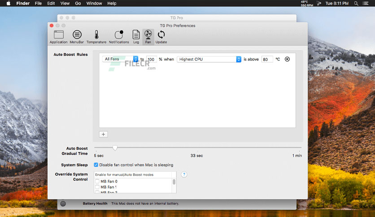Open the Update preferences pane
This screenshot has width=375, height=217.
(161, 37)
